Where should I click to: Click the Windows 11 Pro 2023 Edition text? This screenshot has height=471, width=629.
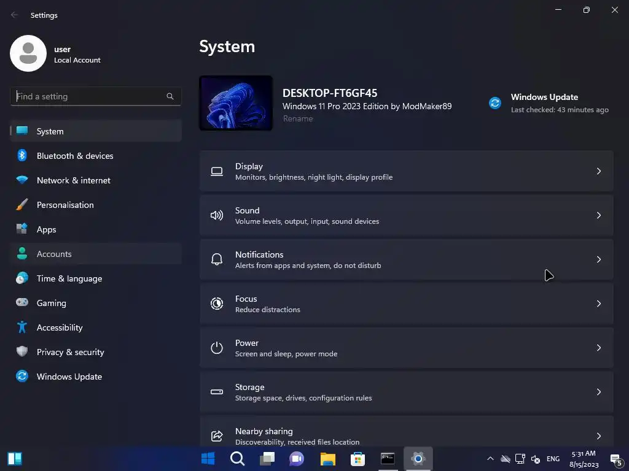point(367,106)
